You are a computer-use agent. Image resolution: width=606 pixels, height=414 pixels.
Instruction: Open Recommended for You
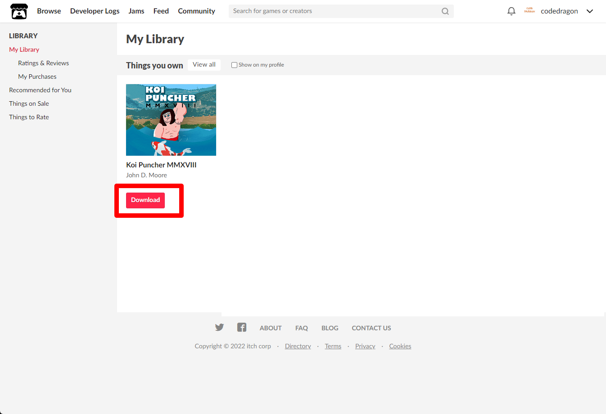point(41,90)
